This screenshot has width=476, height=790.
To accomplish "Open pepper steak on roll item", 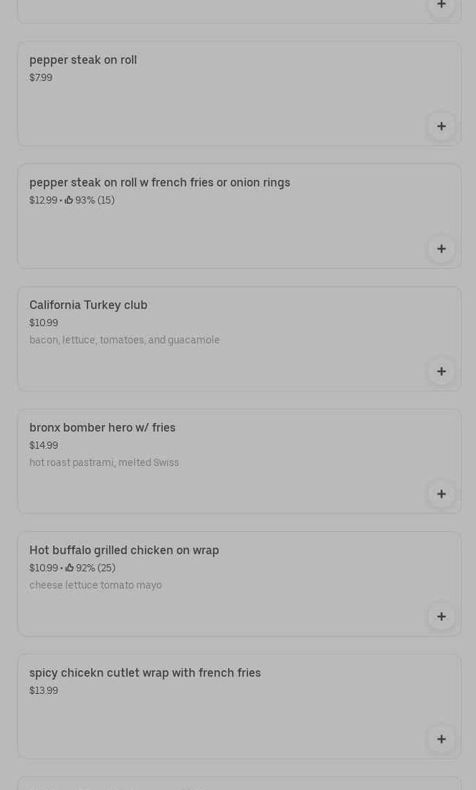I will [x=83, y=60].
